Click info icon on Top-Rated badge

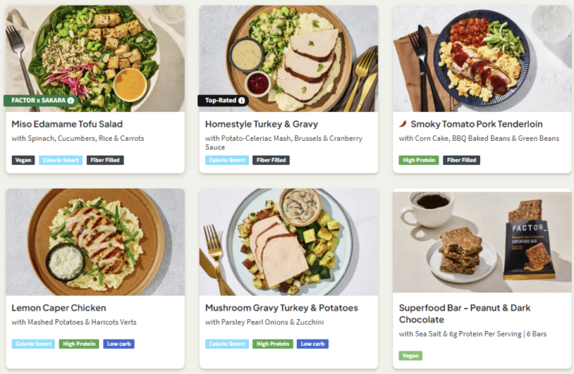coord(241,101)
